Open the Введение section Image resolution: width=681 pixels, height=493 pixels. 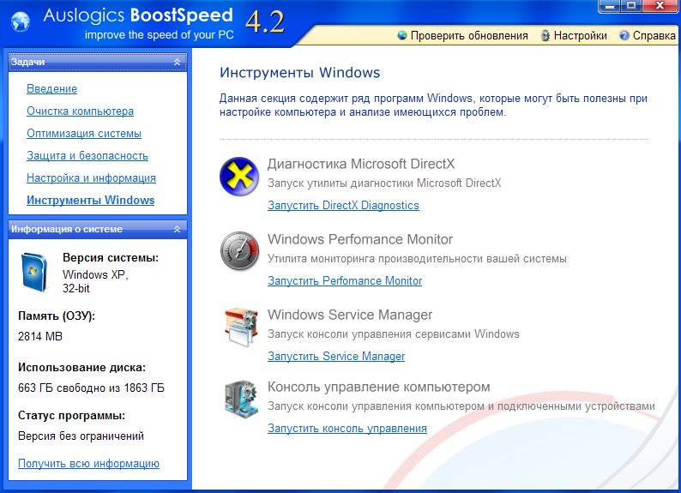pos(51,89)
